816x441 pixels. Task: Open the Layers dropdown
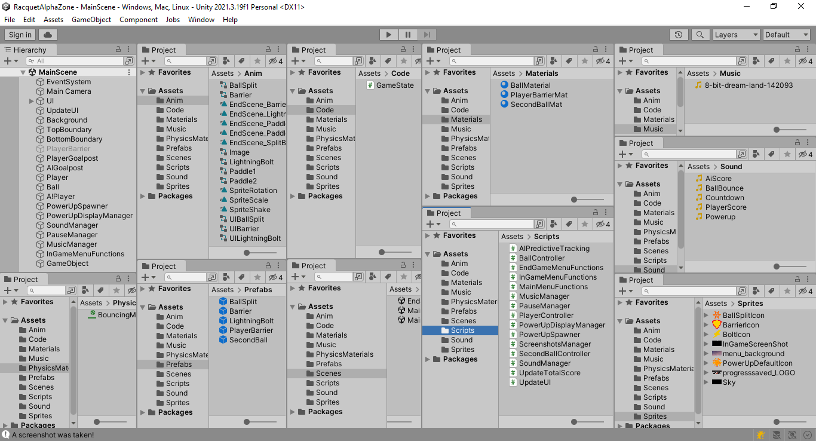tap(736, 34)
